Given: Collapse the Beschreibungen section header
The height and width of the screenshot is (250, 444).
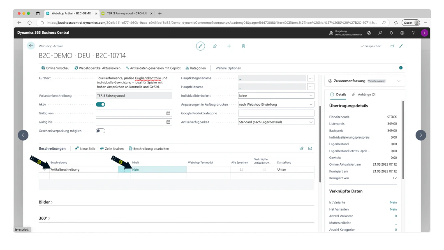Looking at the screenshot, I should (52, 148).
